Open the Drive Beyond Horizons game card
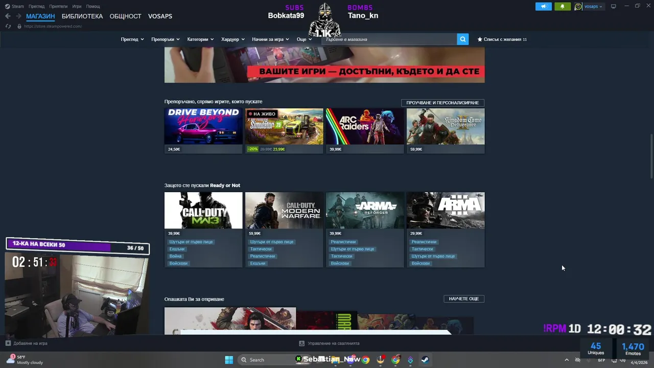Image resolution: width=654 pixels, height=368 pixels. (x=203, y=131)
